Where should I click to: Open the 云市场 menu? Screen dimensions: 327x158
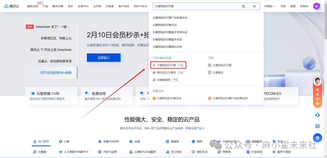pos(97,6)
